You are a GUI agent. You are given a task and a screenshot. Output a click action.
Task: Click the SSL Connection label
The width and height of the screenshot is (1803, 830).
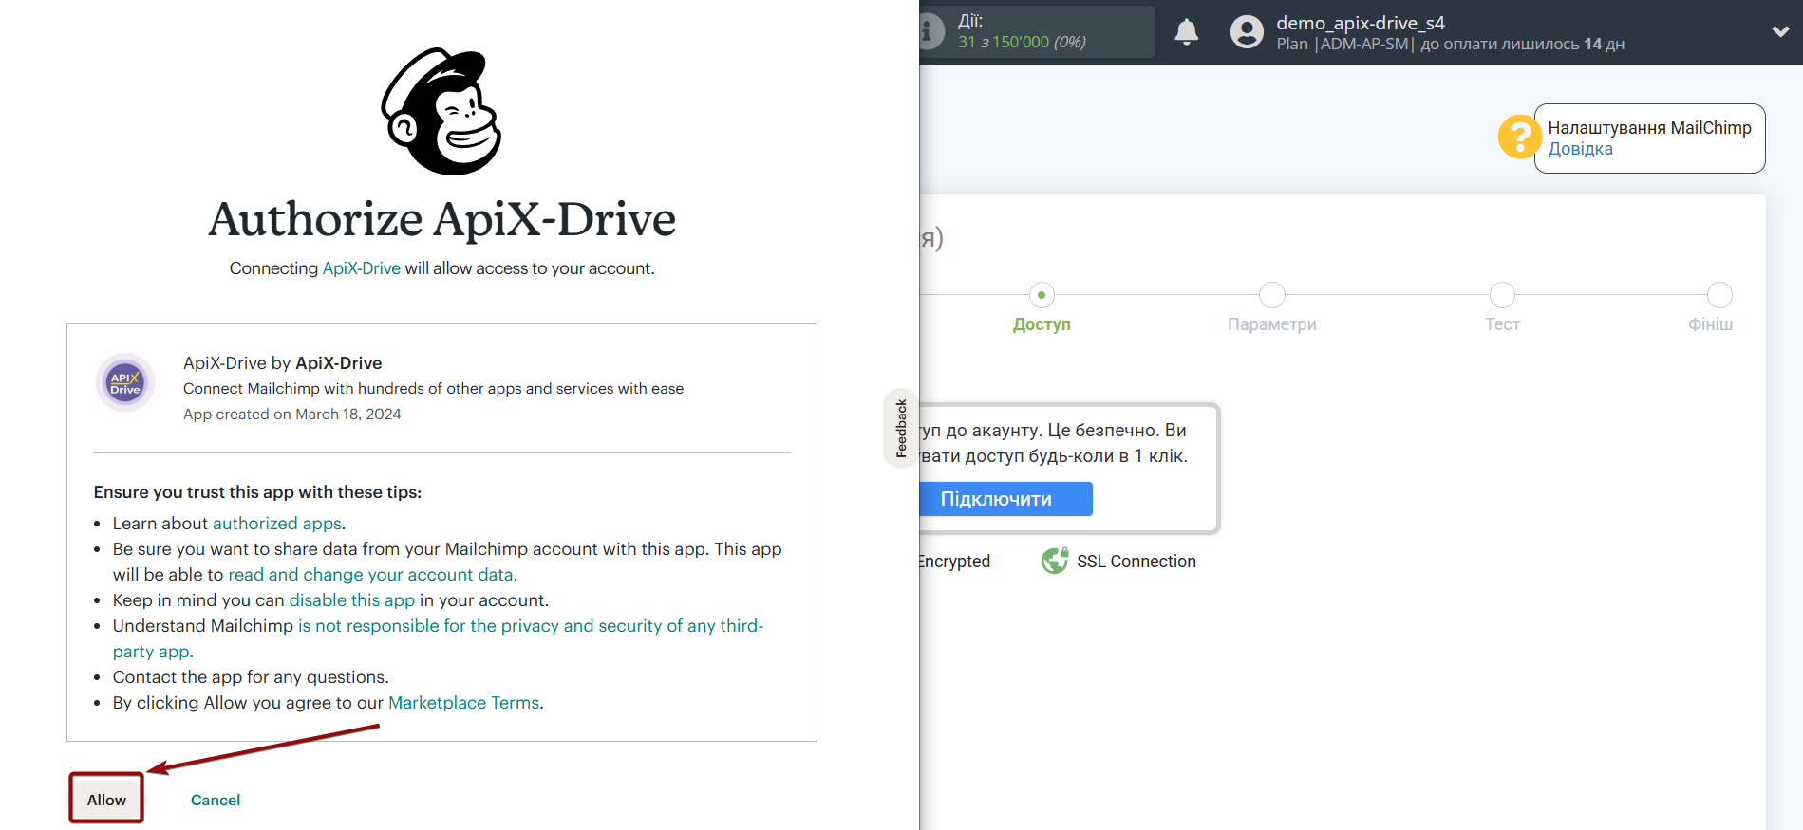tap(1136, 562)
